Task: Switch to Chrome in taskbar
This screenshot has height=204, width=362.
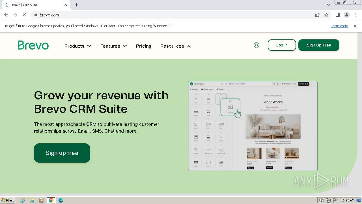Action: pos(51,200)
